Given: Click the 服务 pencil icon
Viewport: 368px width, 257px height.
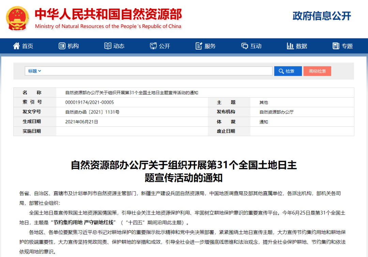Looking at the screenshot, I should [x=199, y=46].
